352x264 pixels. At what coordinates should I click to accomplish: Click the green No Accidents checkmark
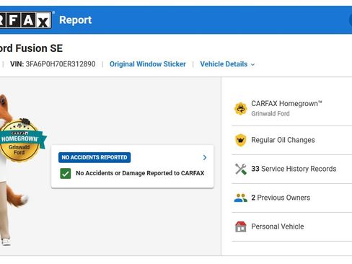[66, 174]
